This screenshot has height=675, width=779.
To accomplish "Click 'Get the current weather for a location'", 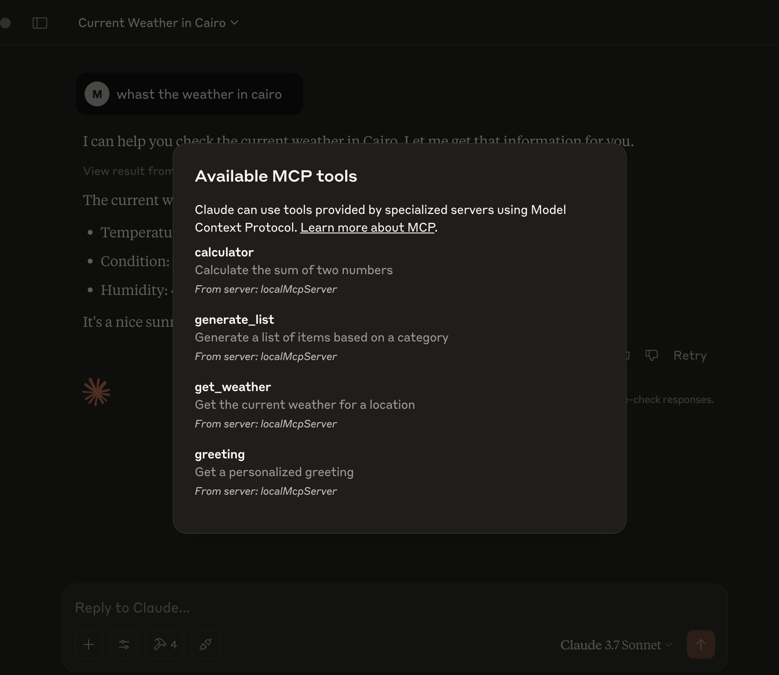I will pyautogui.click(x=305, y=404).
